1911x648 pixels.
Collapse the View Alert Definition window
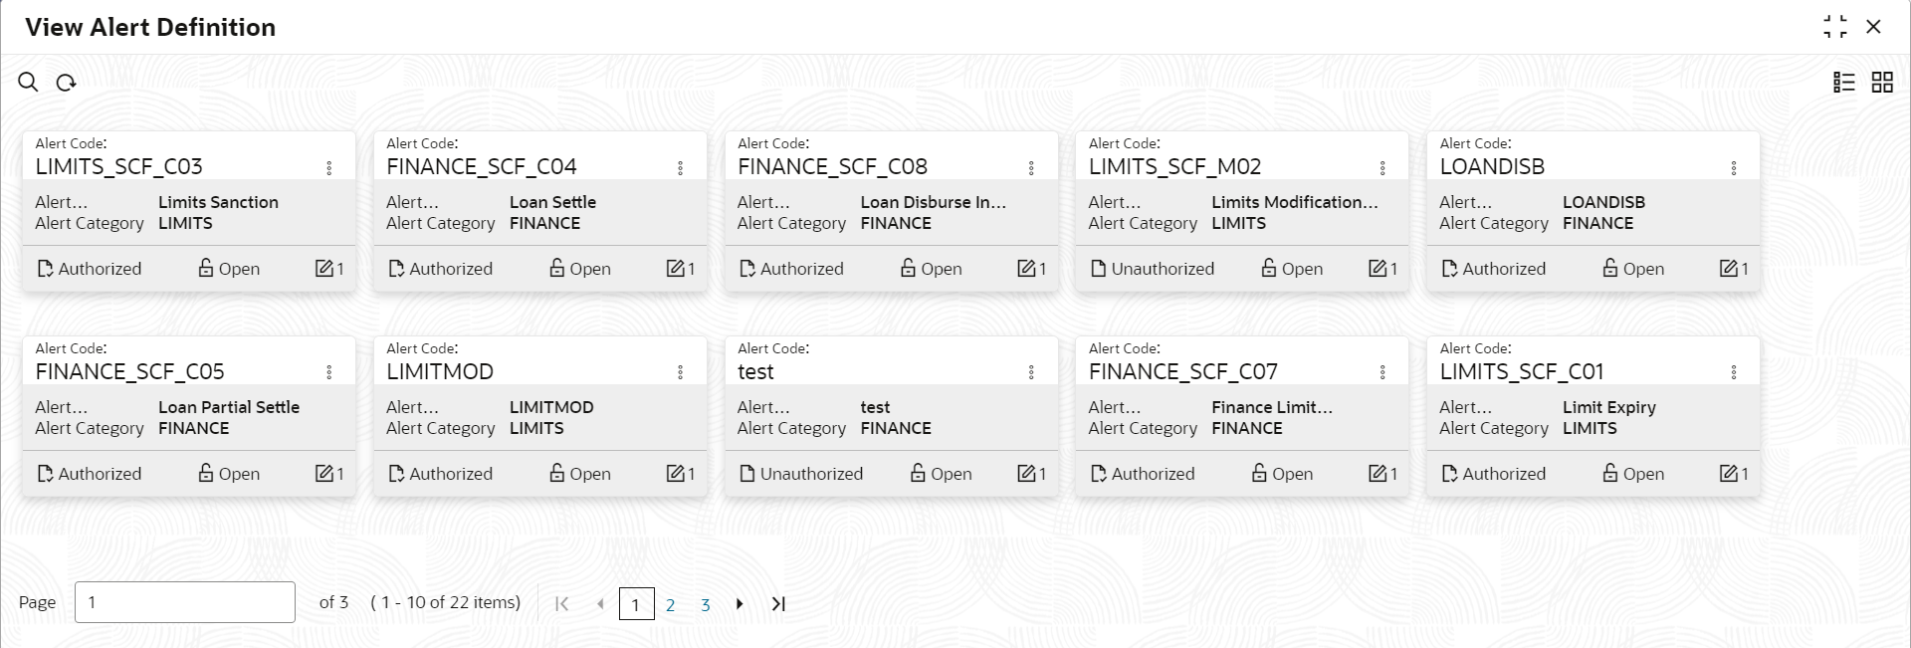click(1835, 27)
